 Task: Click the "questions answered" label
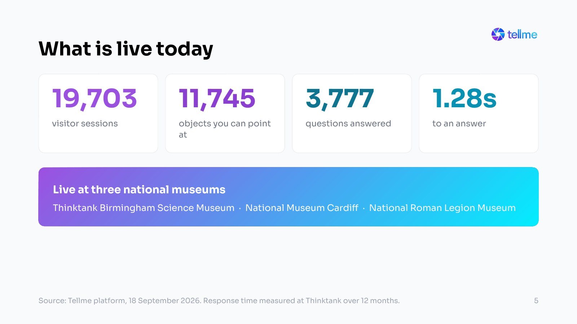point(348,123)
